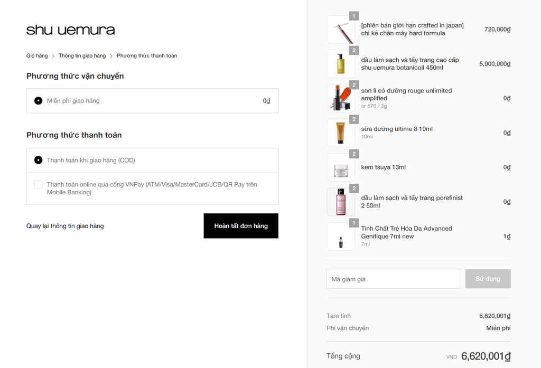Screen dimensions: 541x368
Task: Select VNPay online payment option
Action: 38,184
